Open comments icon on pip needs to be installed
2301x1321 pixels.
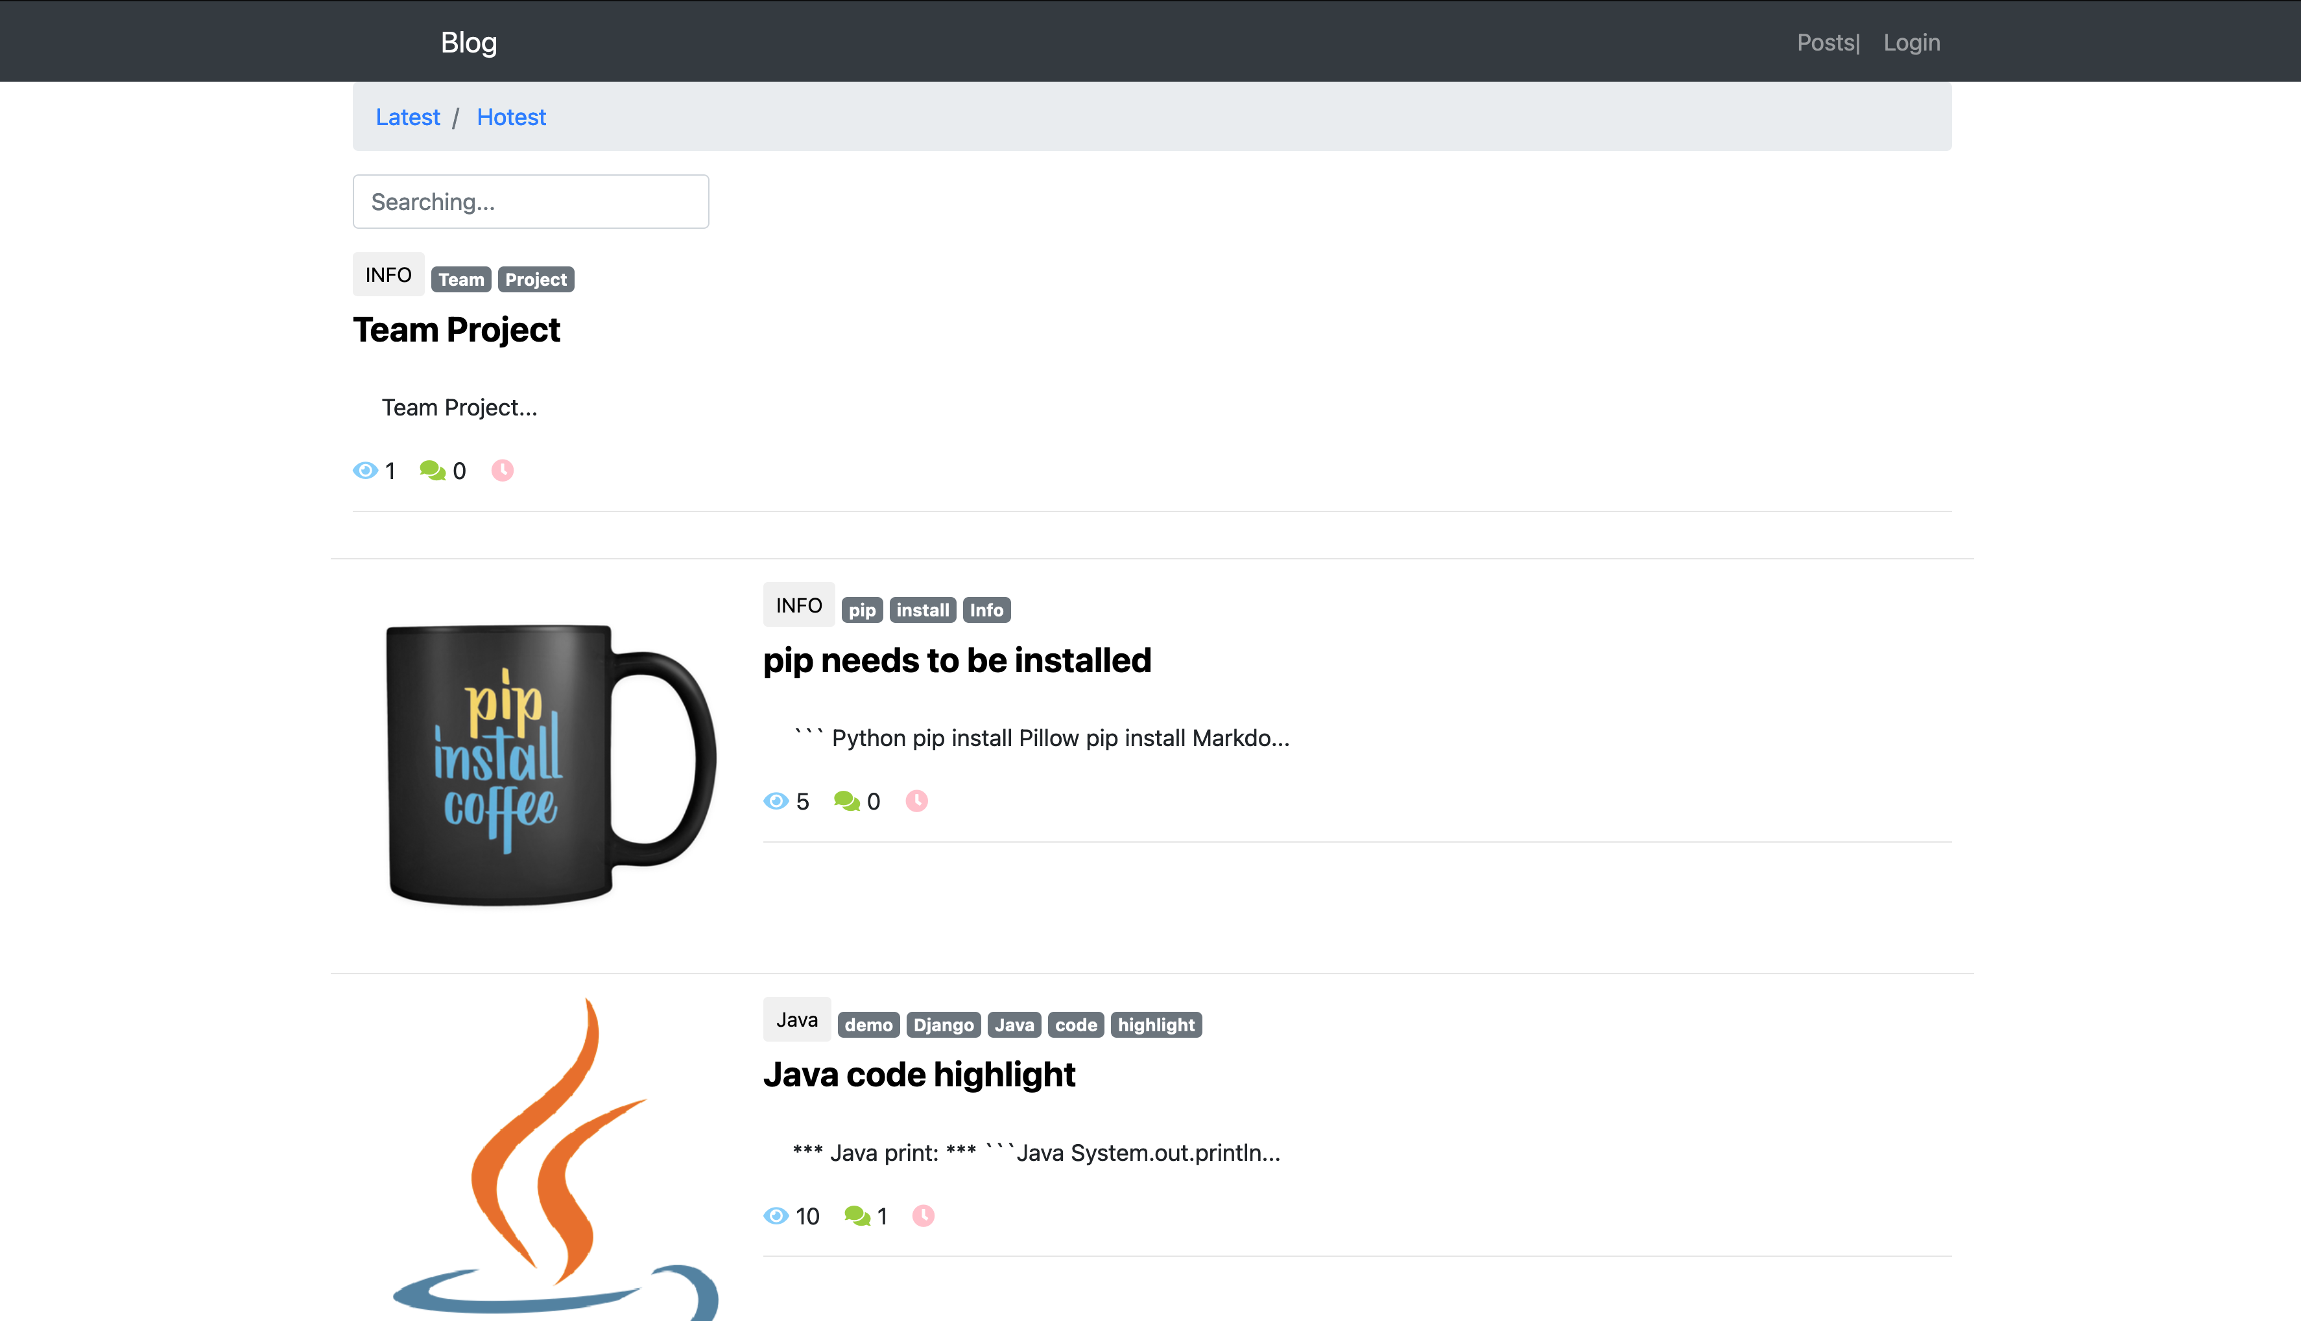(x=847, y=801)
